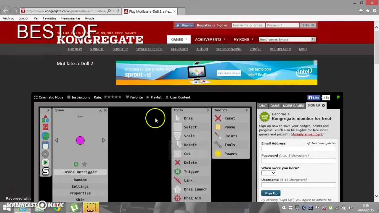Click the globe icon in sidebar
Viewport: 379px width, 213px height.
tap(45, 136)
